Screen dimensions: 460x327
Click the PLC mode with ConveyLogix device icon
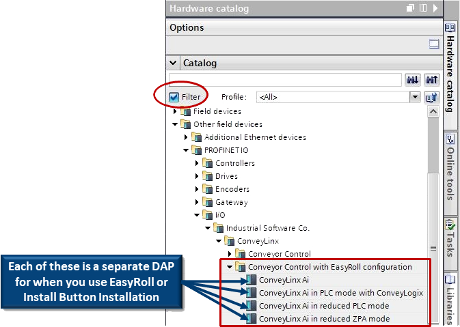click(x=252, y=293)
